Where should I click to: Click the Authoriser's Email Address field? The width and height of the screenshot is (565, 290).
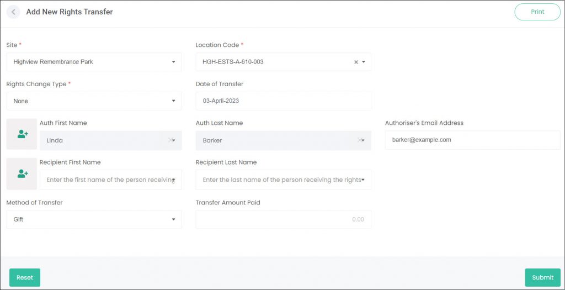click(473, 140)
